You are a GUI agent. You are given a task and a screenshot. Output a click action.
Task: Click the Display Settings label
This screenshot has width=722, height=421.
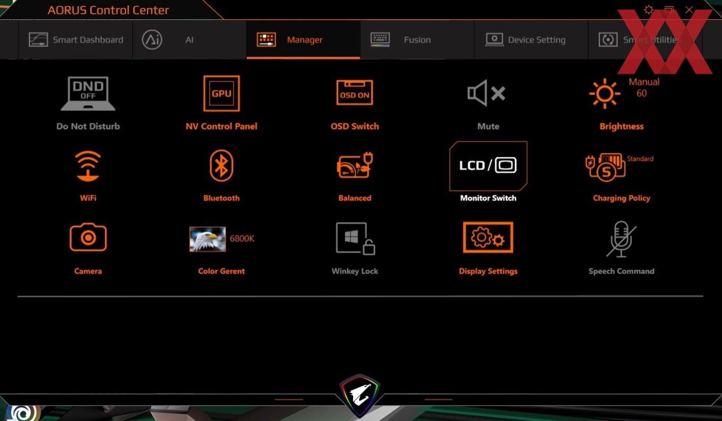click(488, 271)
